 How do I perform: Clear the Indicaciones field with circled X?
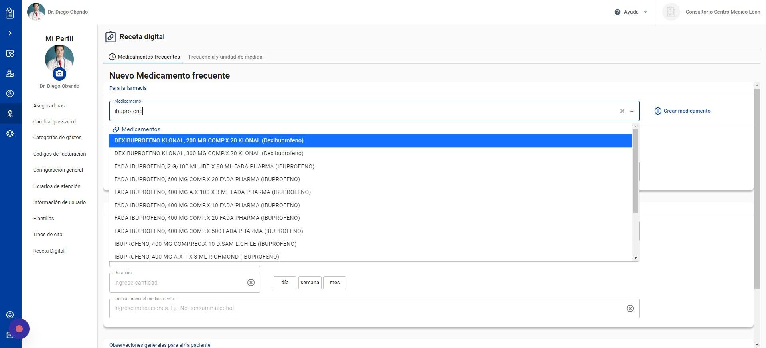click(x=630, y=308)
